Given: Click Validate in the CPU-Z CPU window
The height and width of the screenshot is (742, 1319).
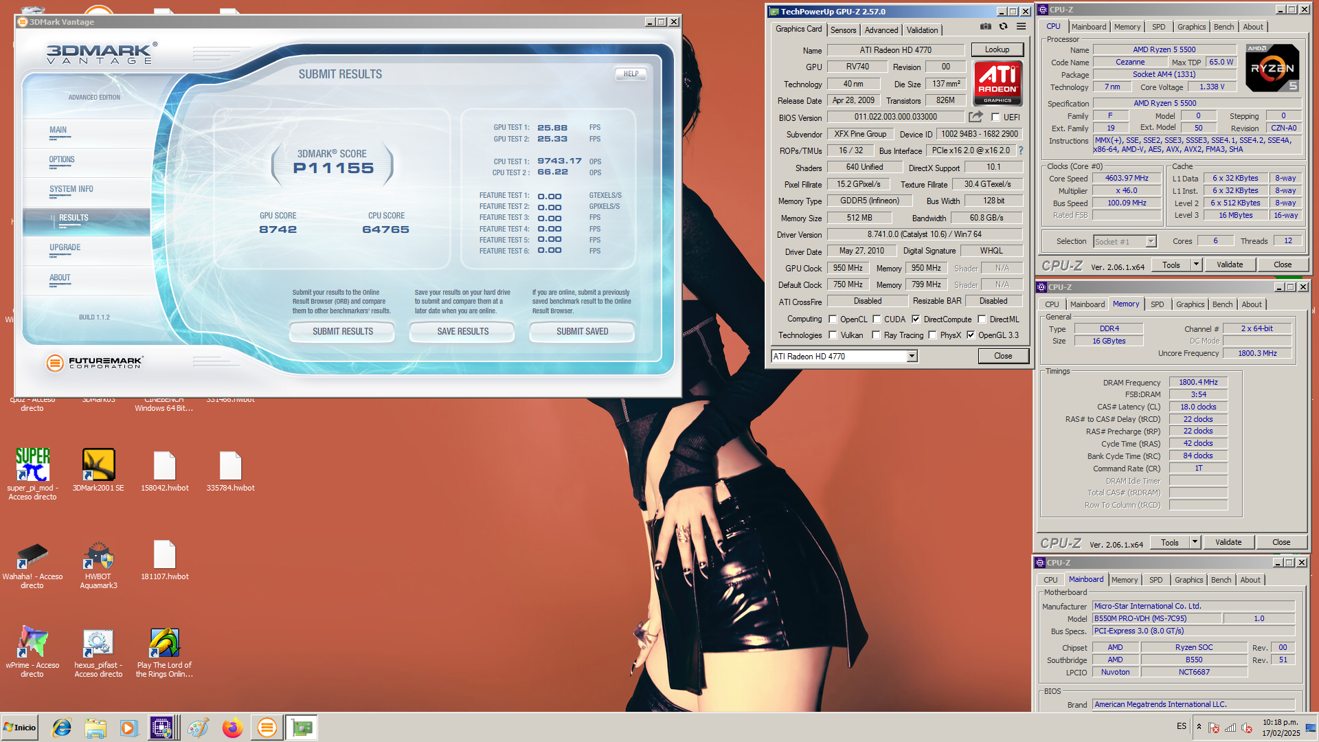Looking at the screenshot, I should pyautogui.click(x=1229, y=265).
